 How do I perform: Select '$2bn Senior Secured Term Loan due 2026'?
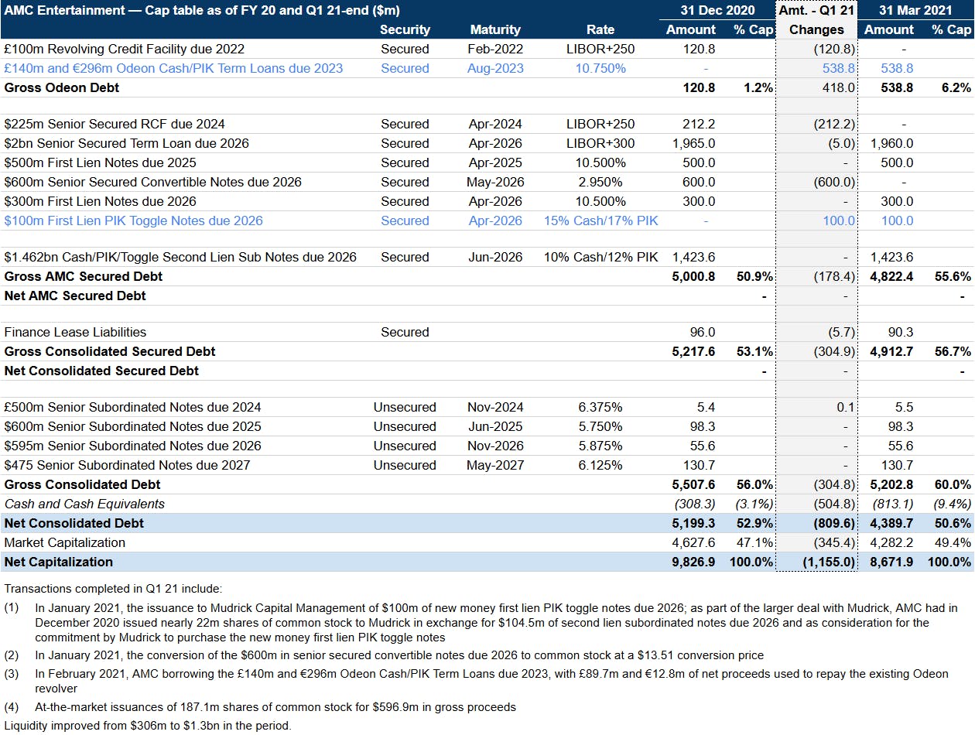[x=126, y=143]
